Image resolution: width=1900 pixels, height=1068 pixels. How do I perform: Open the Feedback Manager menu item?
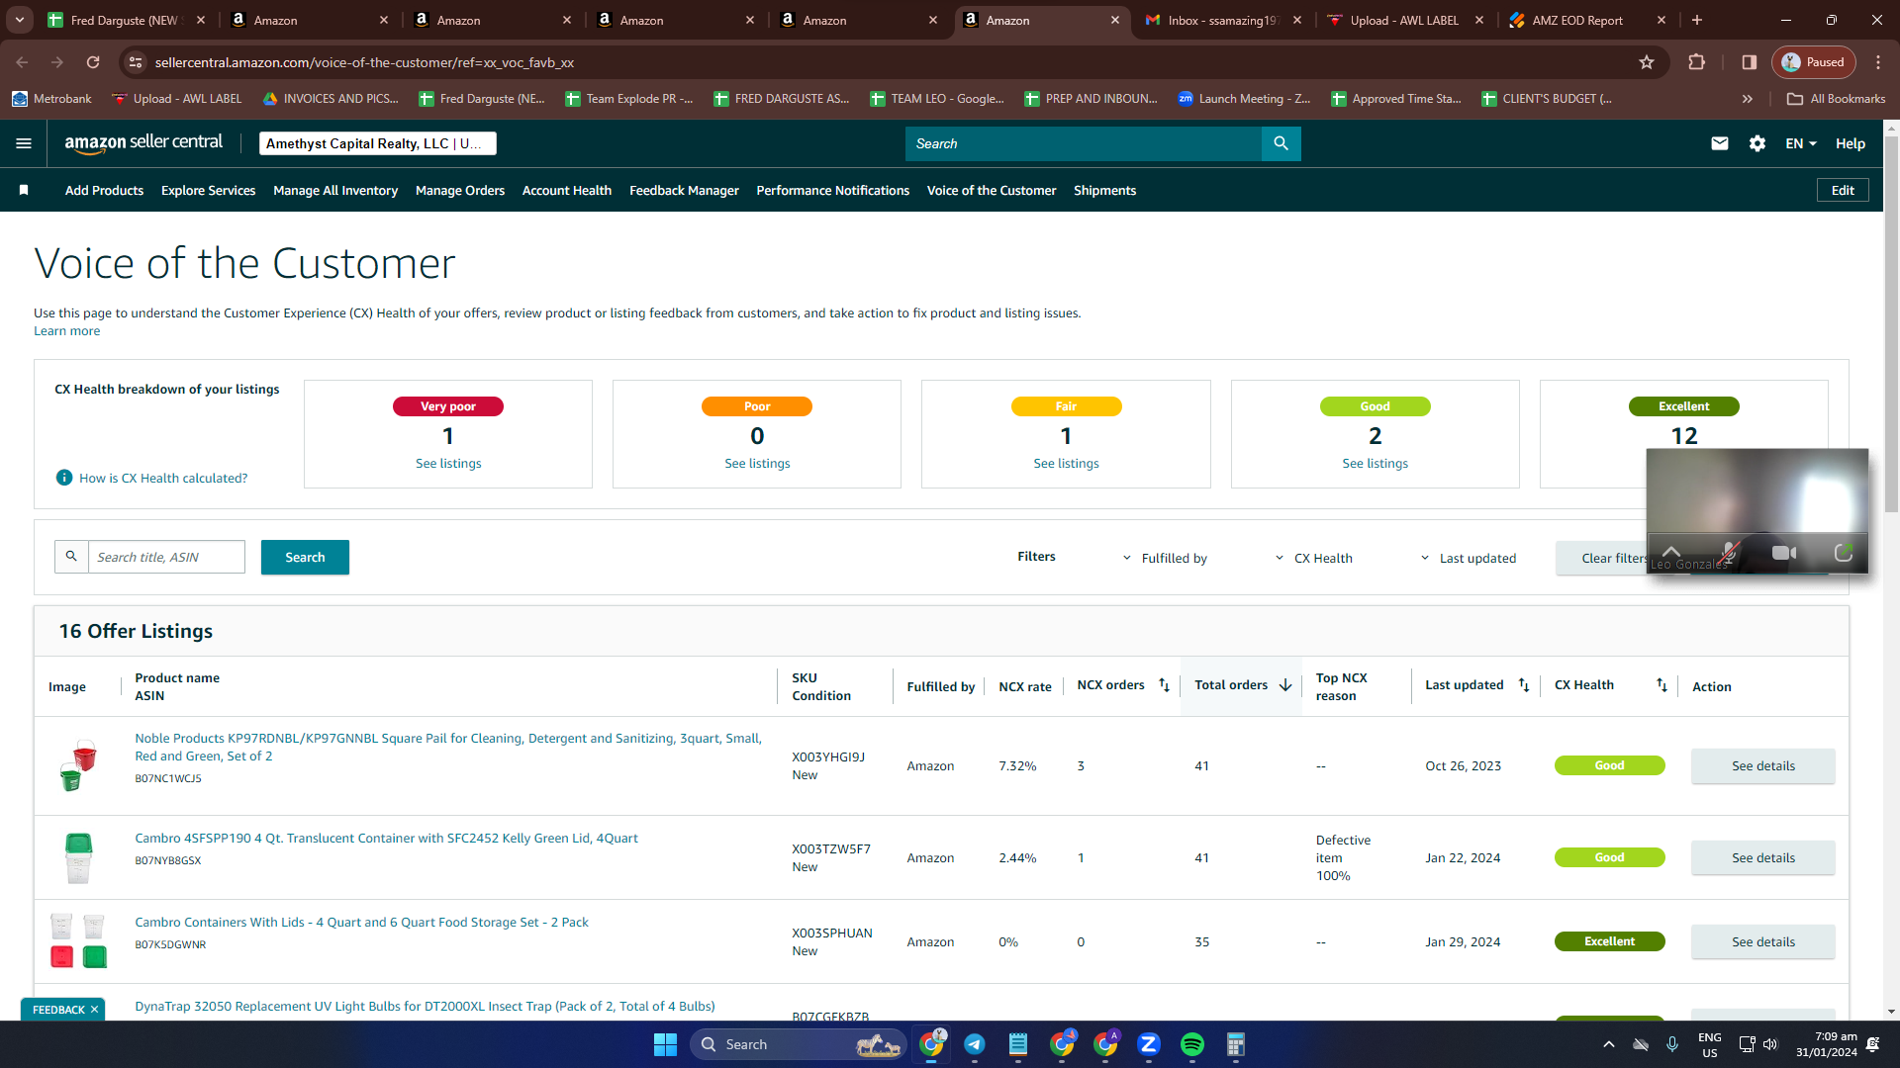click(684, 191)
